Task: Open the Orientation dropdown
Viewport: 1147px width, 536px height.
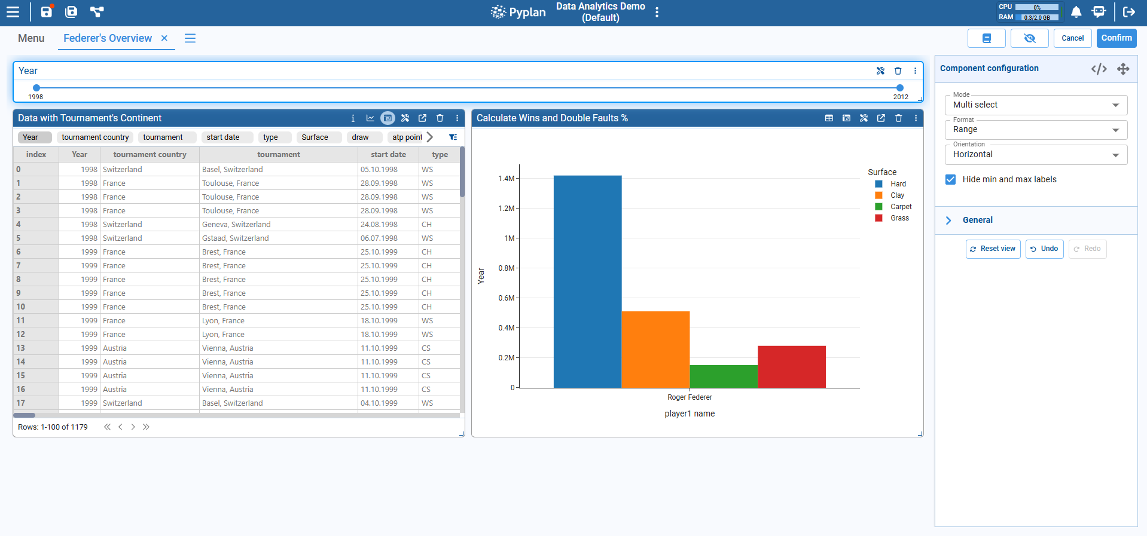Action: [x=1036, y=155]
